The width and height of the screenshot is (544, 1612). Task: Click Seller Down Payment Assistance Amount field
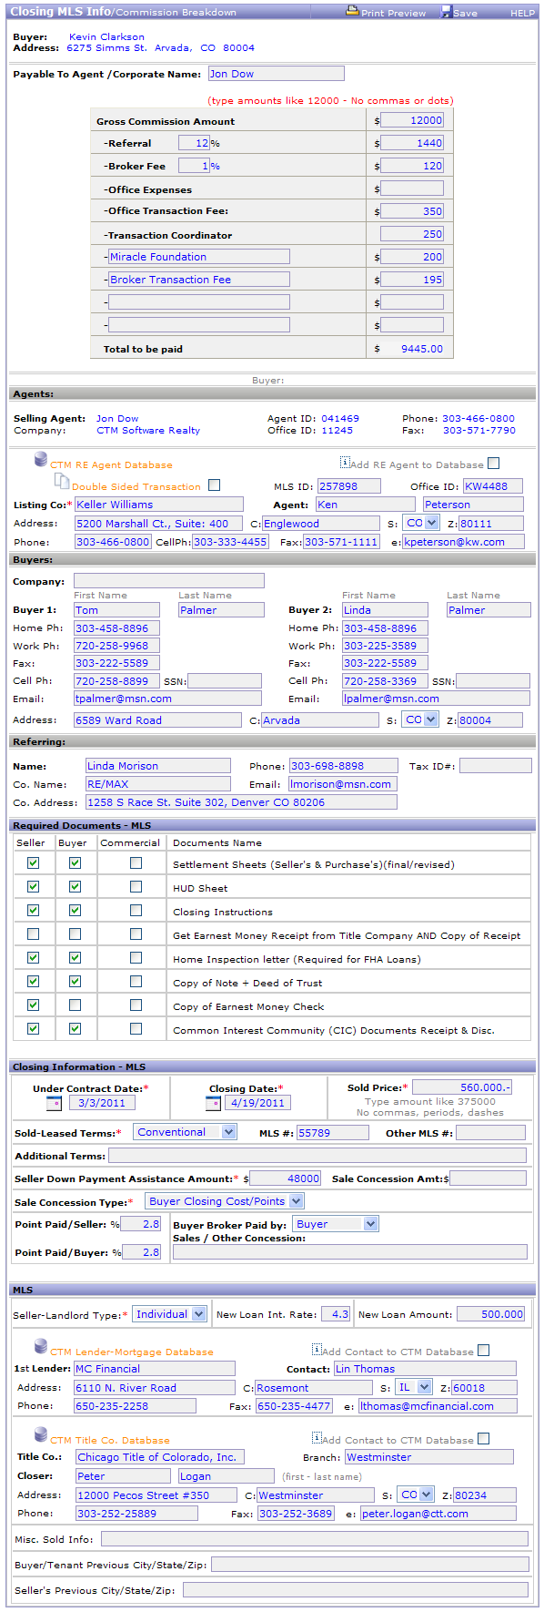click(286, 1178)
